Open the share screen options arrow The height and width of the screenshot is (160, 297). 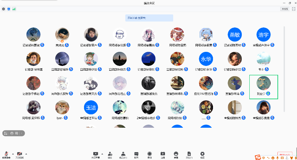tap(102, 153)
